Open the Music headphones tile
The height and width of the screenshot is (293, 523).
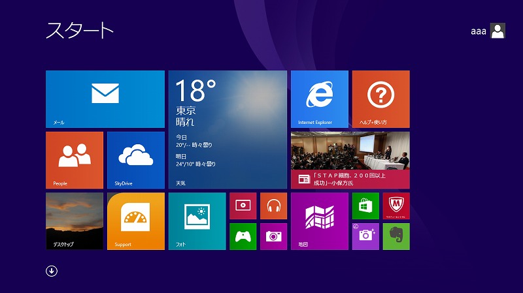click(273, 206)
